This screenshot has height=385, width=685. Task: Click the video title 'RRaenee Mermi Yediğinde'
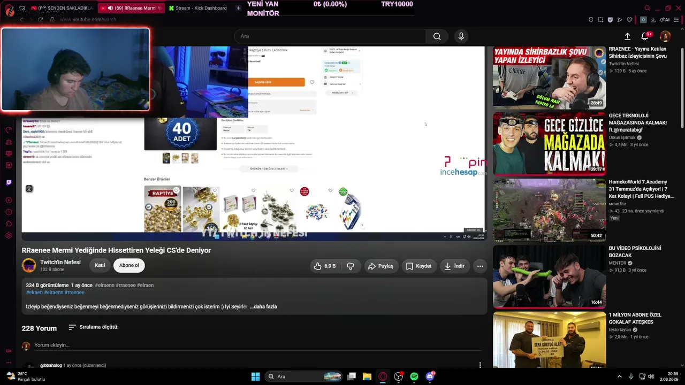pyautogui.click(x=116, y=250)
